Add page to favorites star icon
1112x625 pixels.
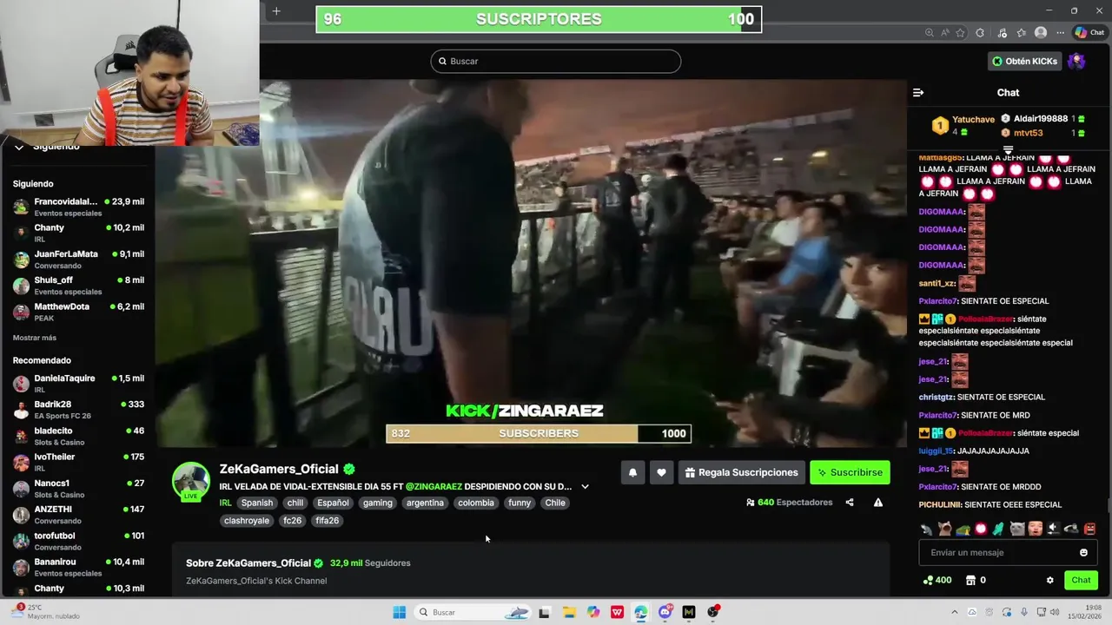tap(961, 33)
